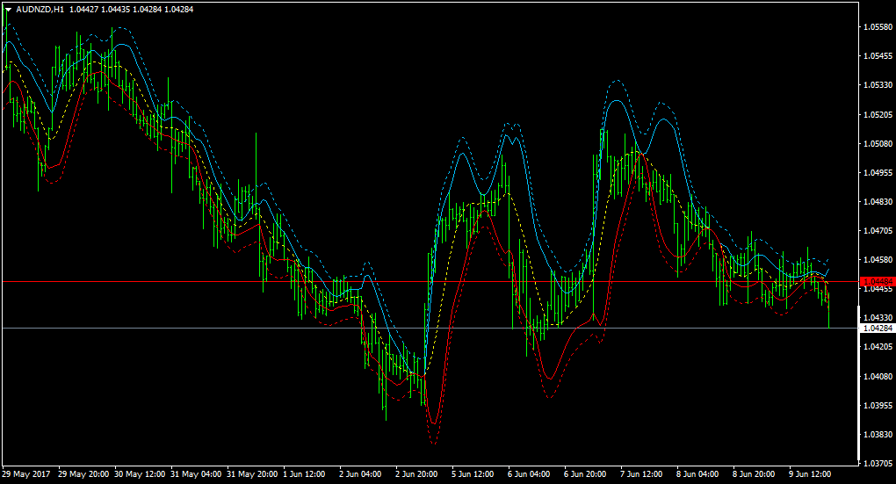Click the AUDNZD,H1 chart title text

click(x=40, y=10)
